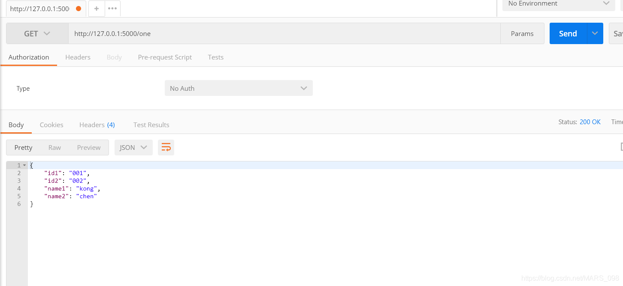Open the JSON format dropdown

133,147
